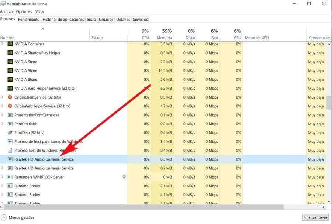
Task: Expand the selected Realtek HD Audio Universal Service row
Action: (x=3, y=159)
